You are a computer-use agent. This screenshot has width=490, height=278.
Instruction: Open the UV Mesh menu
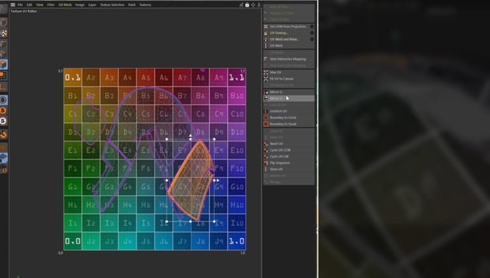65,5
